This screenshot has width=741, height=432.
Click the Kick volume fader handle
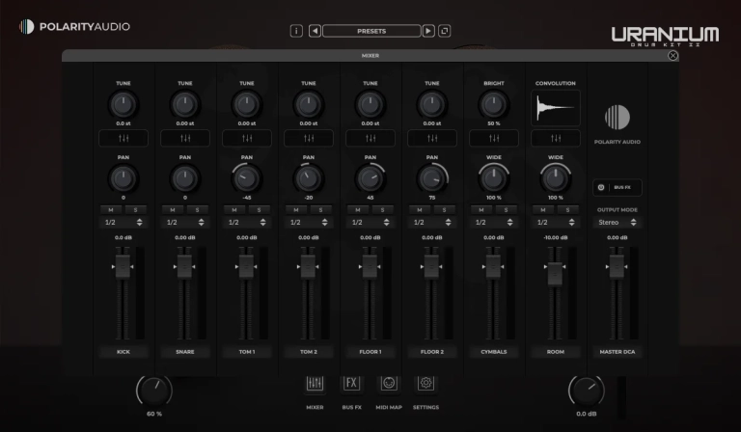[123, 267]
